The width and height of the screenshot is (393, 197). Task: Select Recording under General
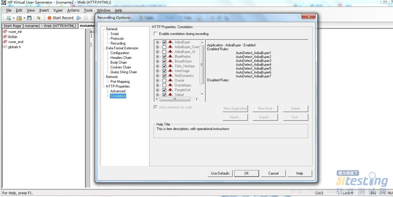118,43
